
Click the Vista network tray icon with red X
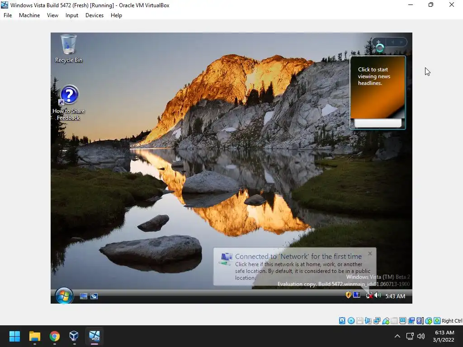point(369,295)
